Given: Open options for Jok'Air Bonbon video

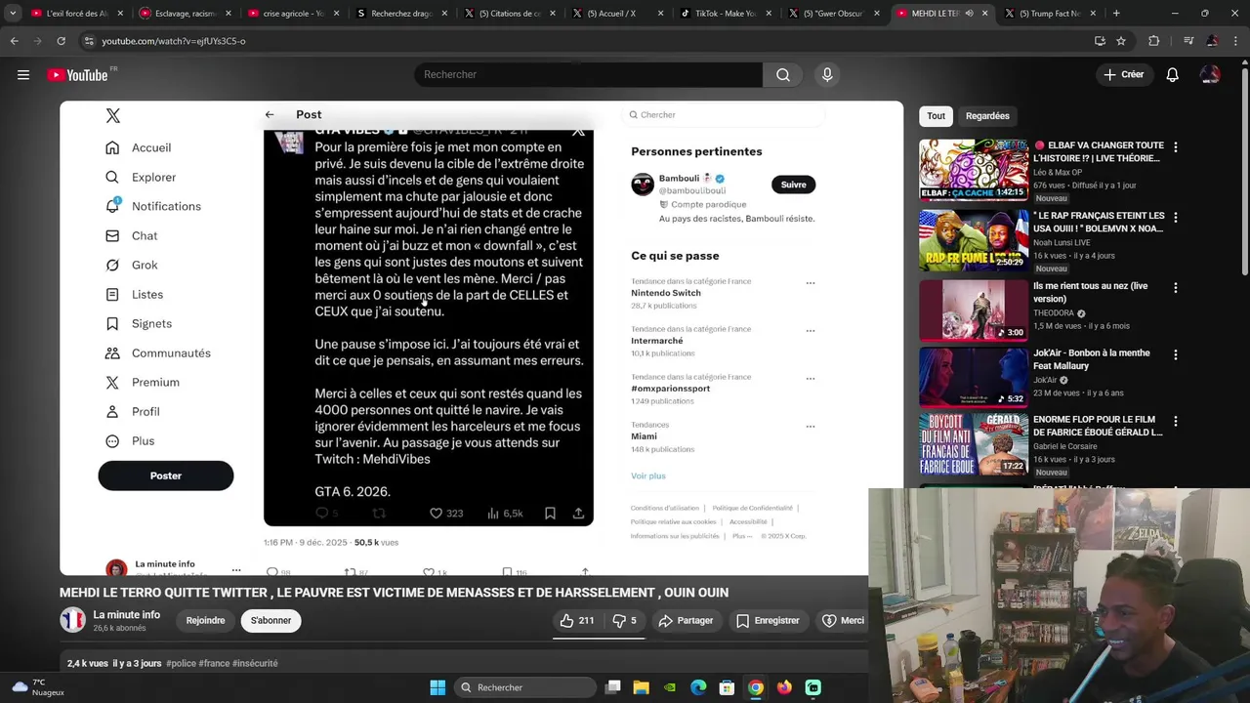Looking at the screenshot, I should pos(1175,354).
